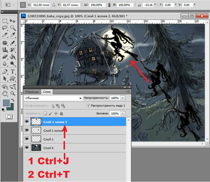210x182 pixels.
Task: Switch to the Слои tab
Action: (47, 92)
